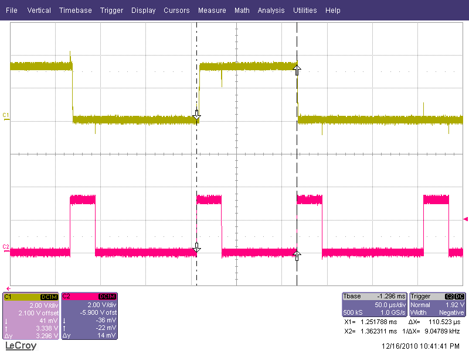The height and width of the screenshot is (351, 469).
Task: Click the trigger level arrow on right edge
Action: (465, 219)
